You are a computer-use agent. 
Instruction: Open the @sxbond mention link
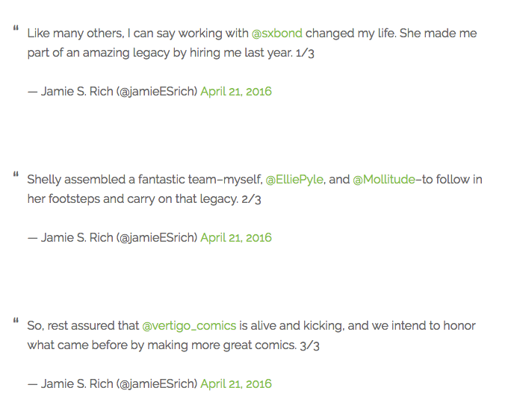coord(277,34)
